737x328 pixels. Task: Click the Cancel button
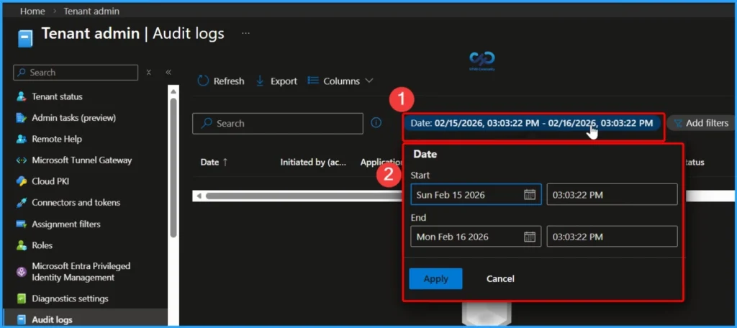click(500, 278)
